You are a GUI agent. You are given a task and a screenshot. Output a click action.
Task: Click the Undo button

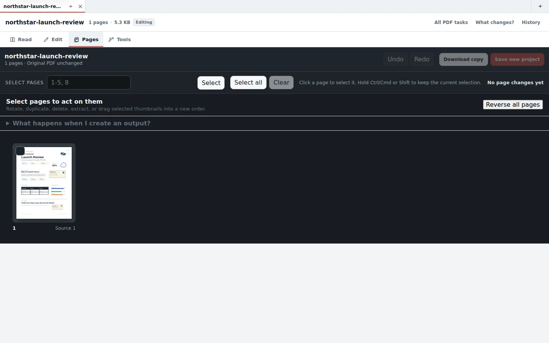395,59
